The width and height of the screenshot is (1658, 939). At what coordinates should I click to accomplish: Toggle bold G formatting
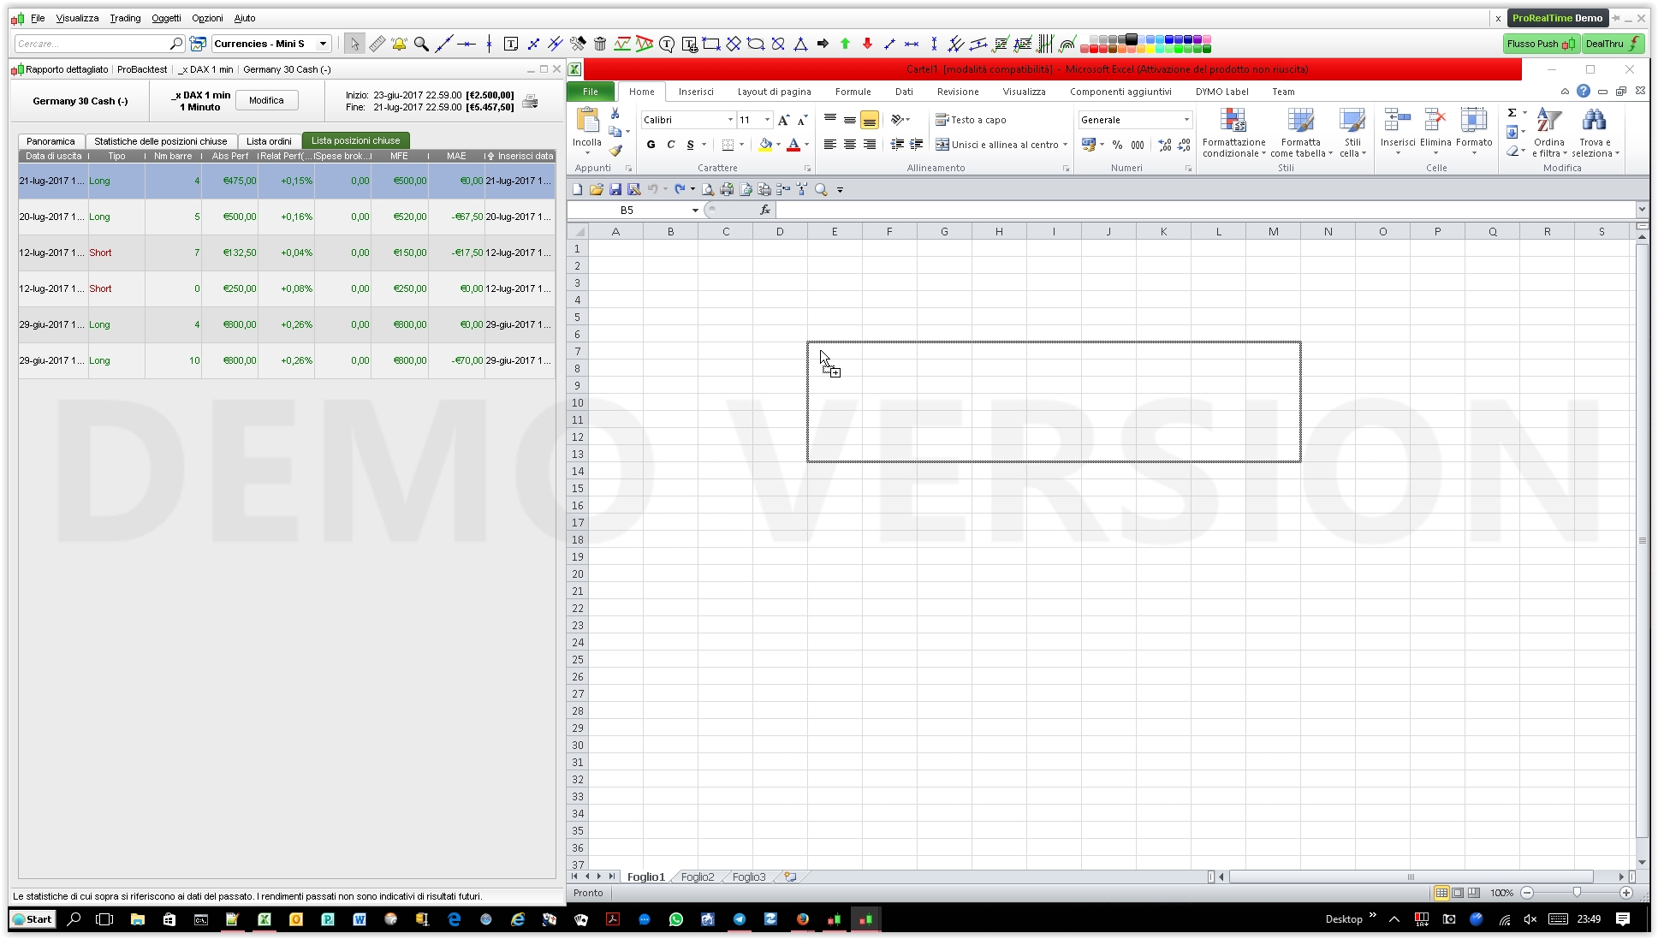[x=651, y=145]
